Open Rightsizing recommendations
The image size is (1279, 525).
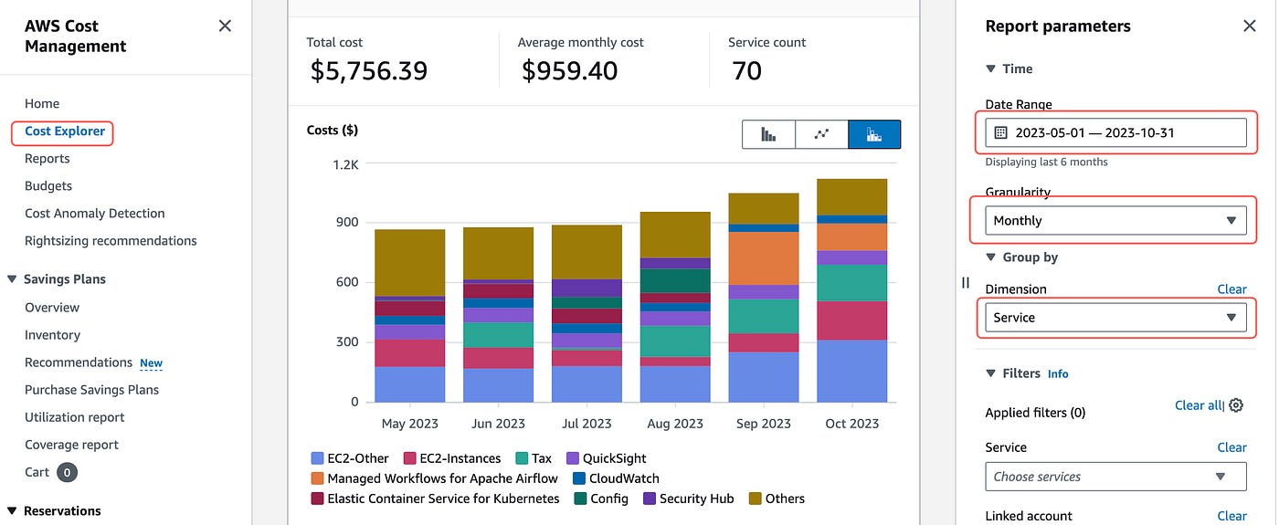point(111,241)
